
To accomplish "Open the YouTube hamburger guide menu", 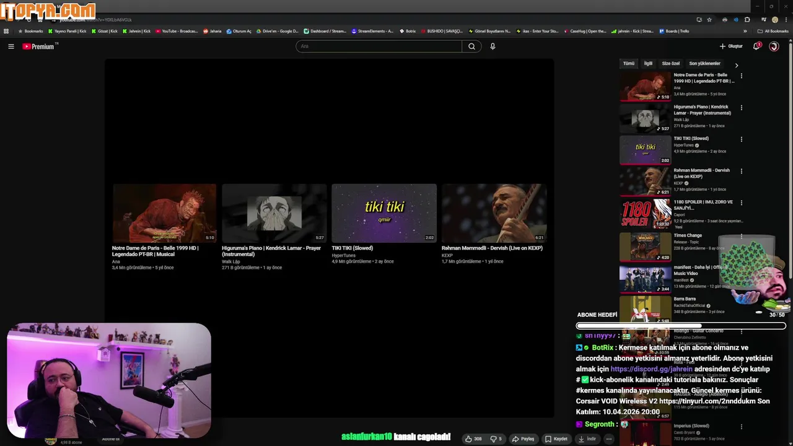I will pos(11,46).
